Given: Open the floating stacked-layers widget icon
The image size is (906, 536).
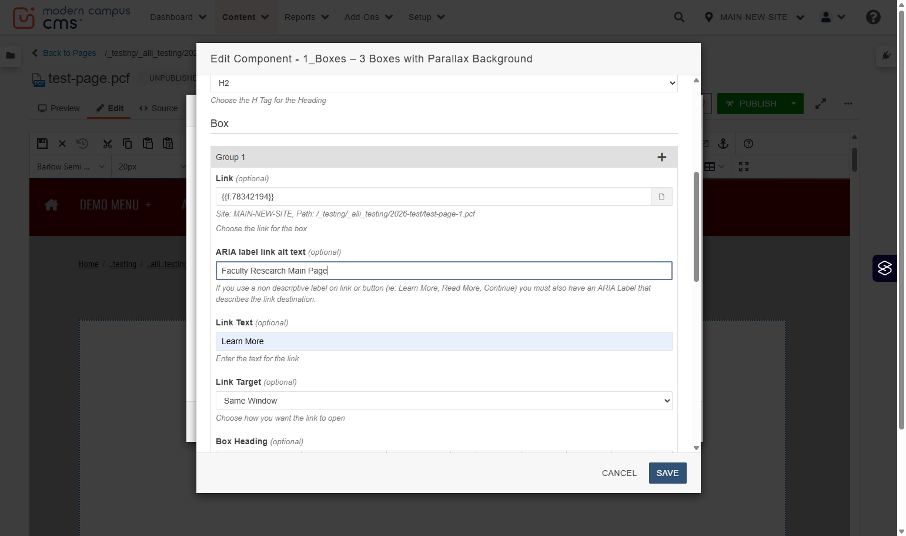Looking at the screenshot, I should 884,268.
